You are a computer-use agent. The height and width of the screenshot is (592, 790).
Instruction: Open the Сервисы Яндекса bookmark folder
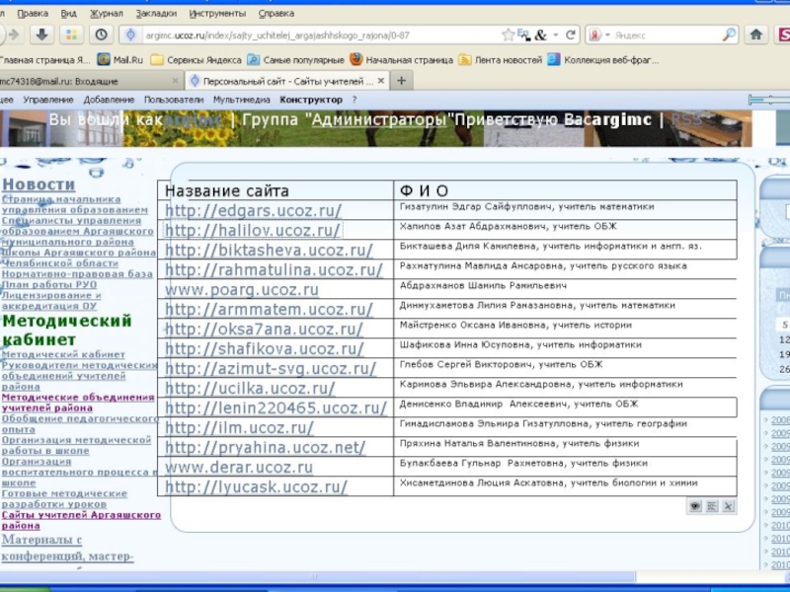197,60
